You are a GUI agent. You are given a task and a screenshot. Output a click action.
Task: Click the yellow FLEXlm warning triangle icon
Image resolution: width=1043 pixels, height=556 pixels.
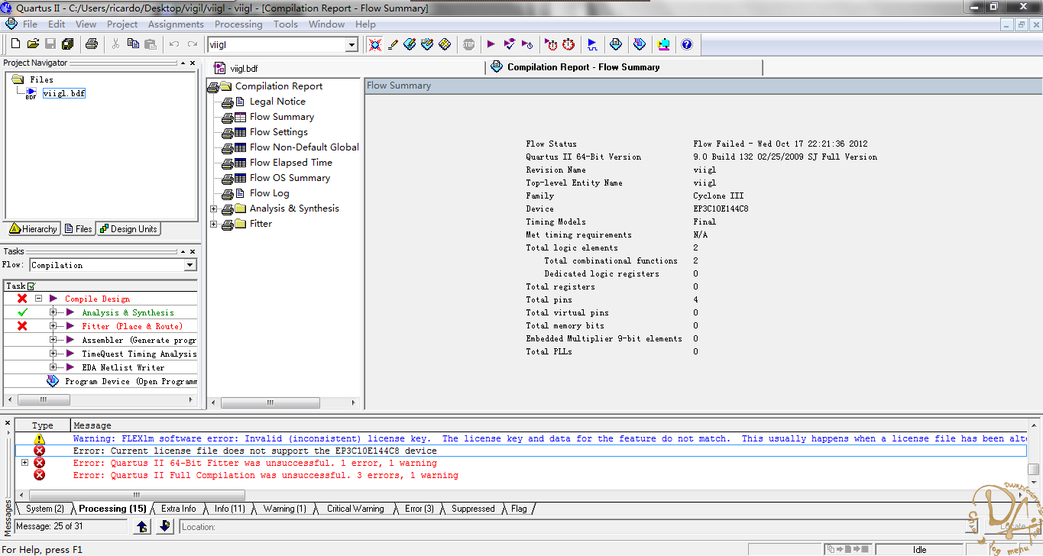(39, 439)
